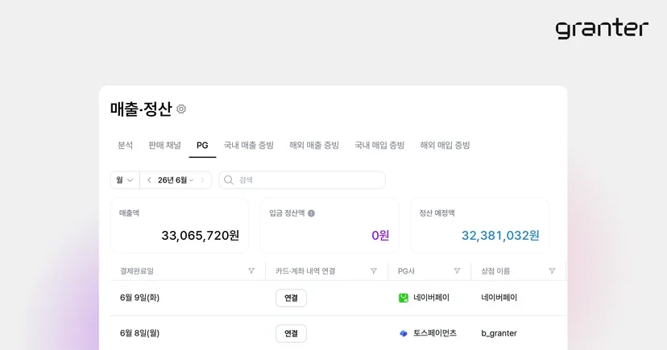This screenshot has width=667, height=350.
Task: Open the 국내 매출 증빙 tab
Action: pyautogui.click(x=249, y=146)
